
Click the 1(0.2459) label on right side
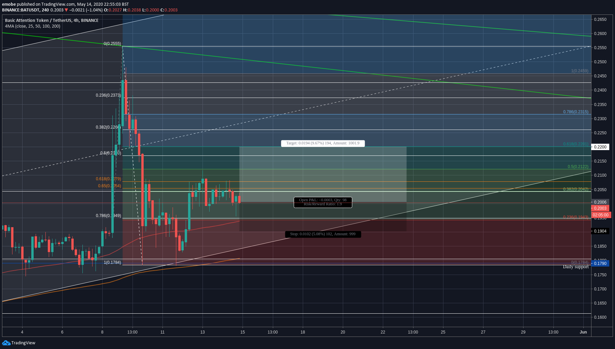pos(580,71)
